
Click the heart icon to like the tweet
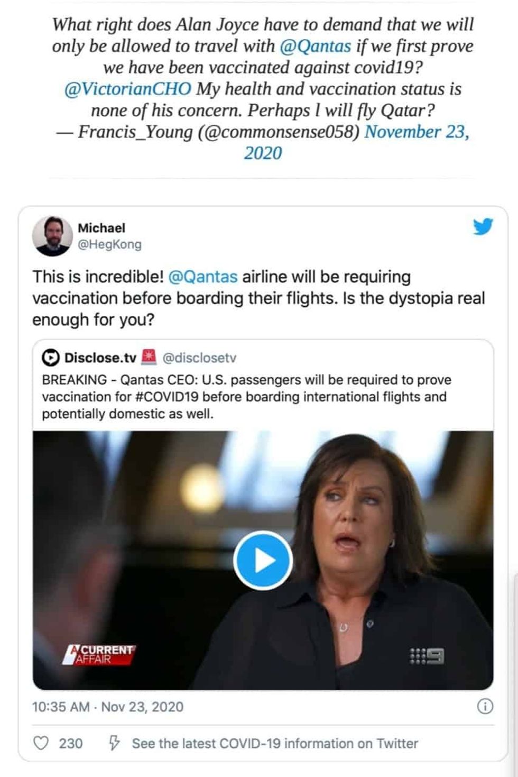point(41,743)
